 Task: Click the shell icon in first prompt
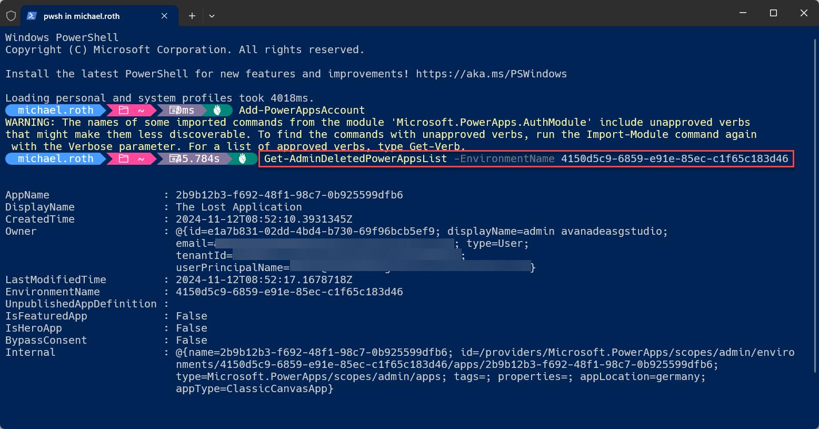[217, 110]
